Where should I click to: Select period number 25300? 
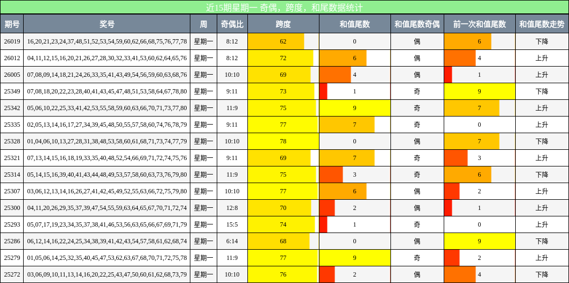(12, 208)
